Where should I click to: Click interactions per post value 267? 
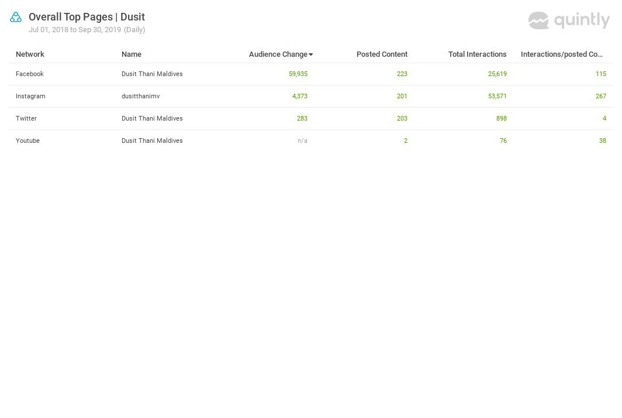[x=600, y=96]
